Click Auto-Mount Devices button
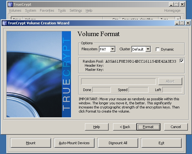Screen dimensions: 192x154 74,143
